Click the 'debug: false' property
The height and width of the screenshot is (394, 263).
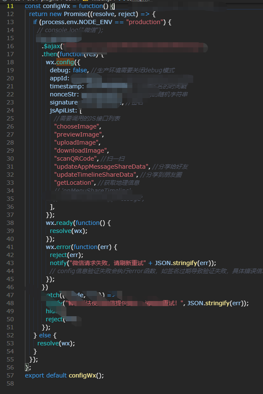coord(68,70)
